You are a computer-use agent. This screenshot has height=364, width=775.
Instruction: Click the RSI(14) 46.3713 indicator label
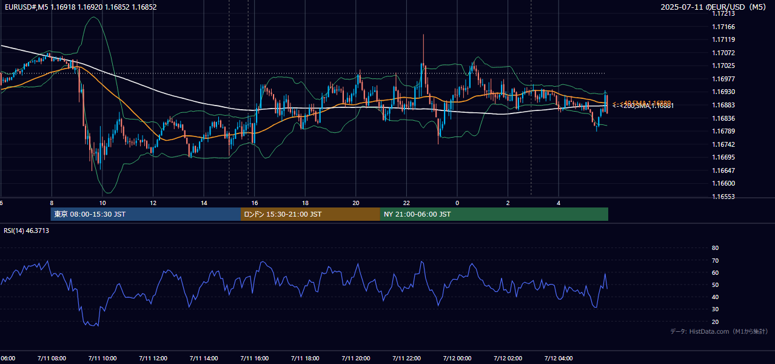[27, 231]
